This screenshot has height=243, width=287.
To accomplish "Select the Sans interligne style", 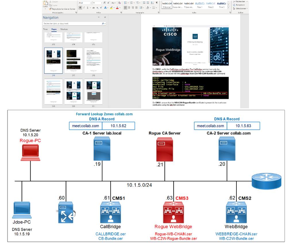I will [189, 5].
